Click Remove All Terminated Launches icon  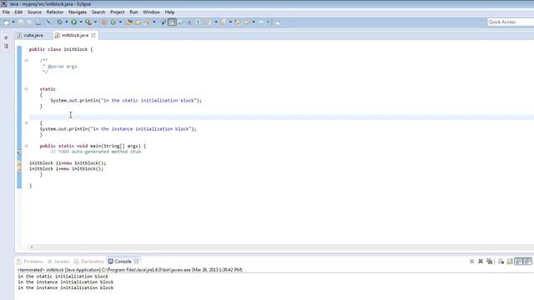click(x=490, y=261)
